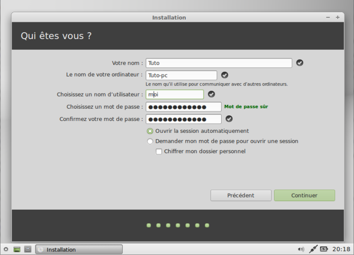Click the checkmark icon beside Votre nom
The height and width of the screenshot is (255, 354).
(299, 63)
